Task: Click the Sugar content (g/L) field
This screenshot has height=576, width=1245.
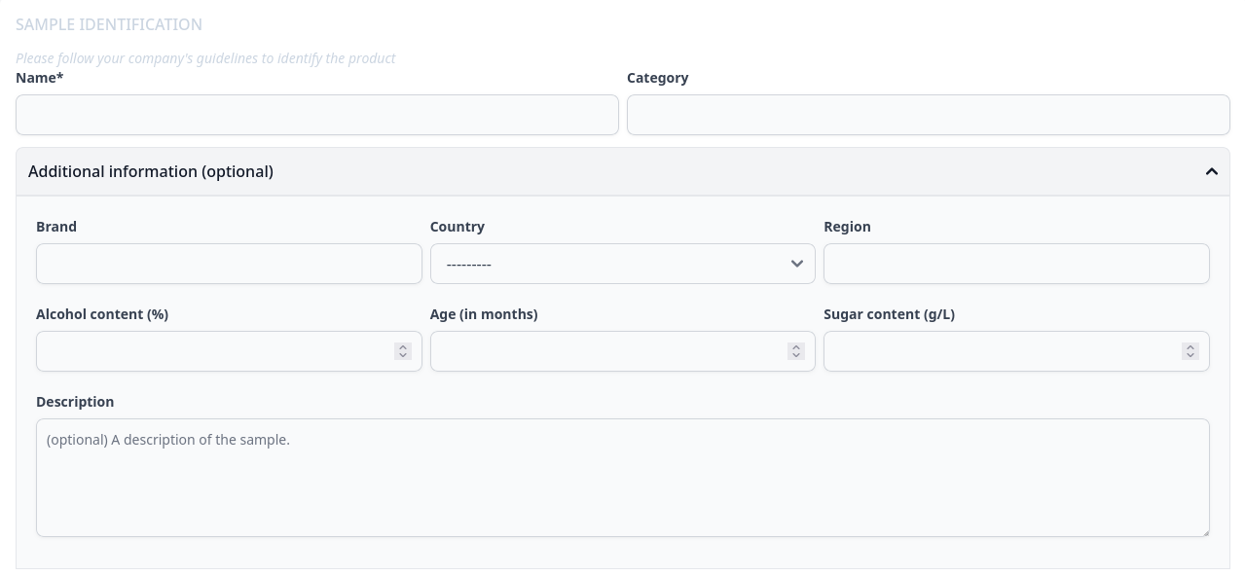Action: pyautogui.click(x=1016, y=351)
